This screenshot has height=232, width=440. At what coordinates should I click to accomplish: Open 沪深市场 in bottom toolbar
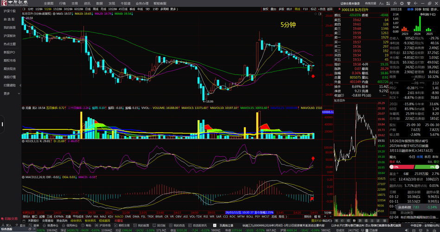(103, 226)
